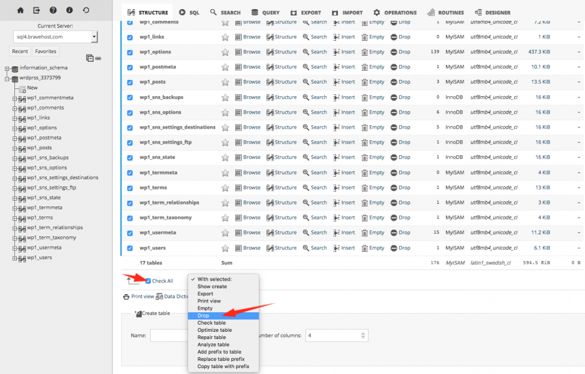
Task: Click information_schema database icon in sidebar
Action: tap(15, 69)
